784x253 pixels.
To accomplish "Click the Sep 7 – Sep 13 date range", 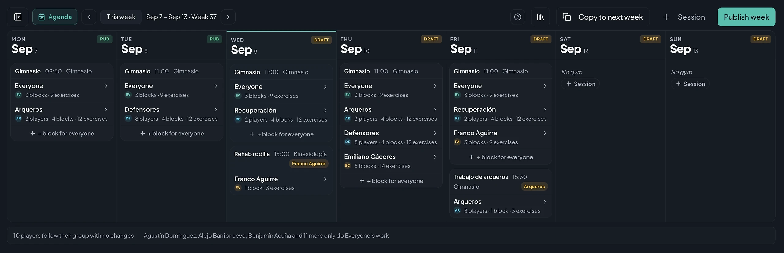I will [x=181, y=17].
